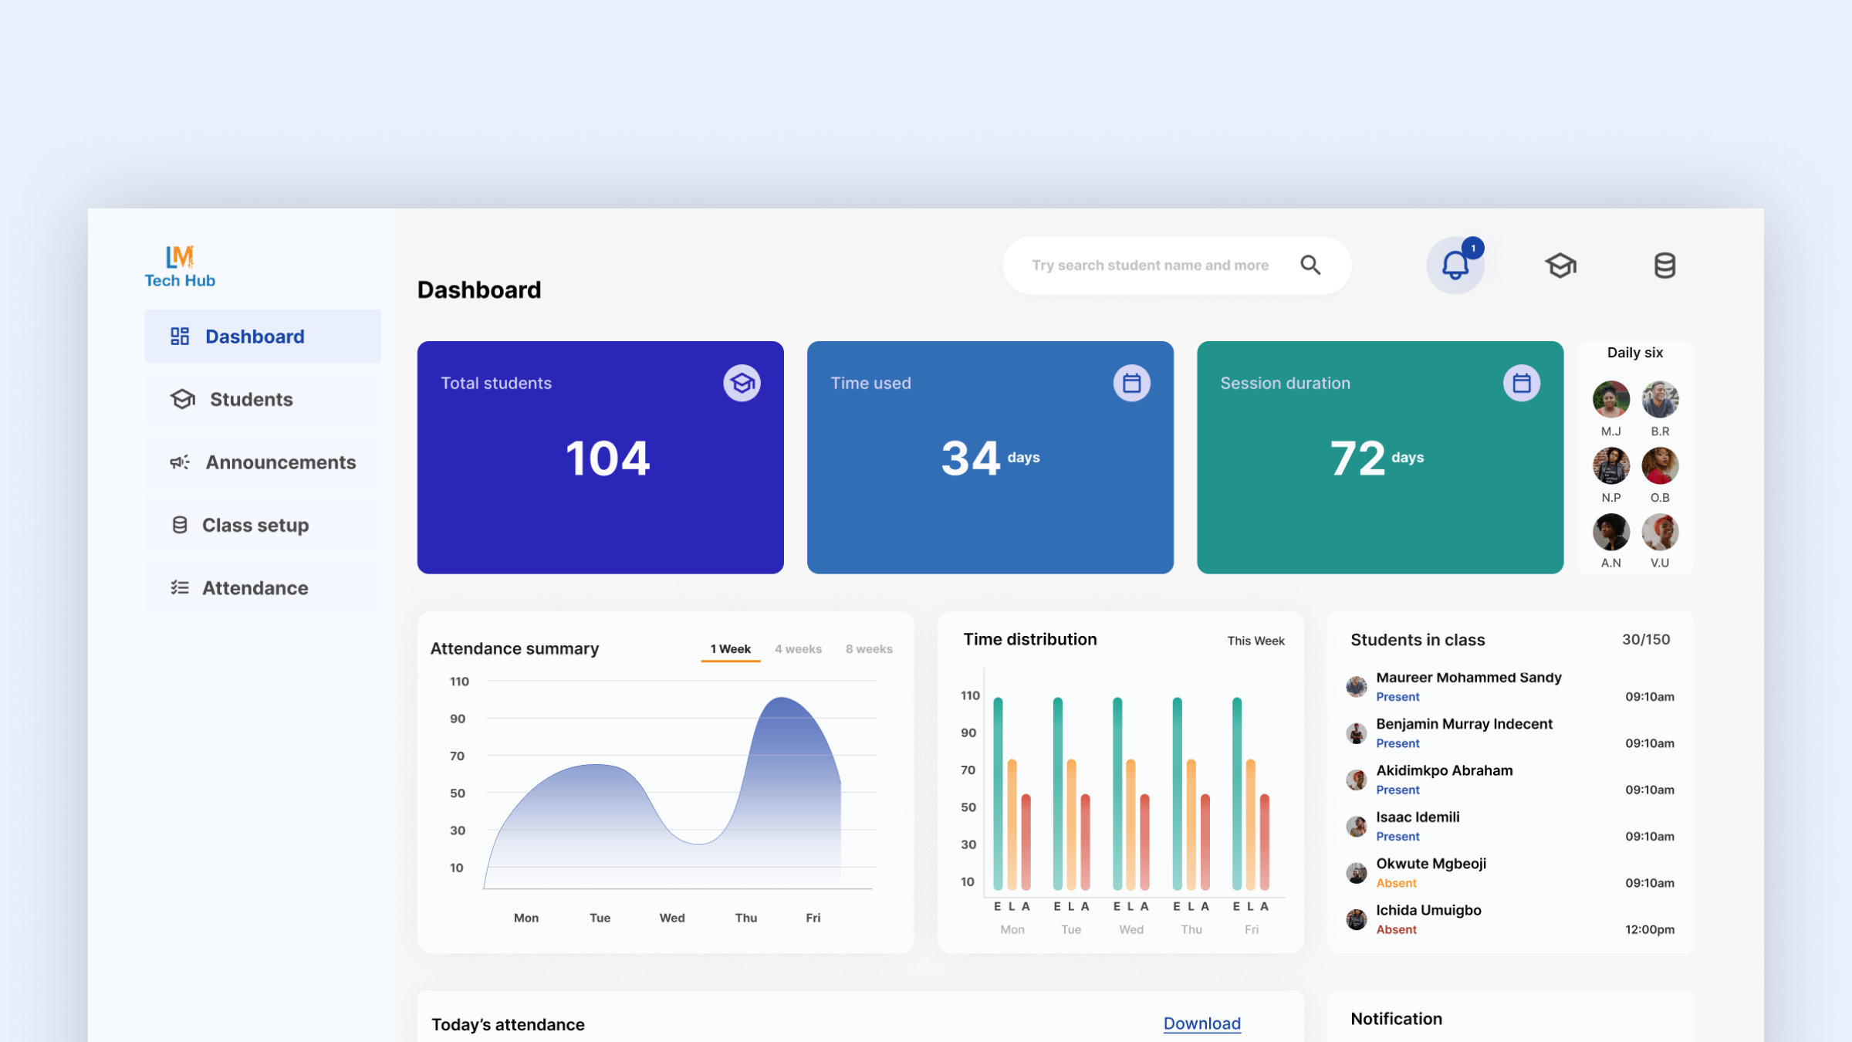This screenshot has height=1042, width=1852.
Task: Open the Total students 104 card
Action: pos(600,458)
